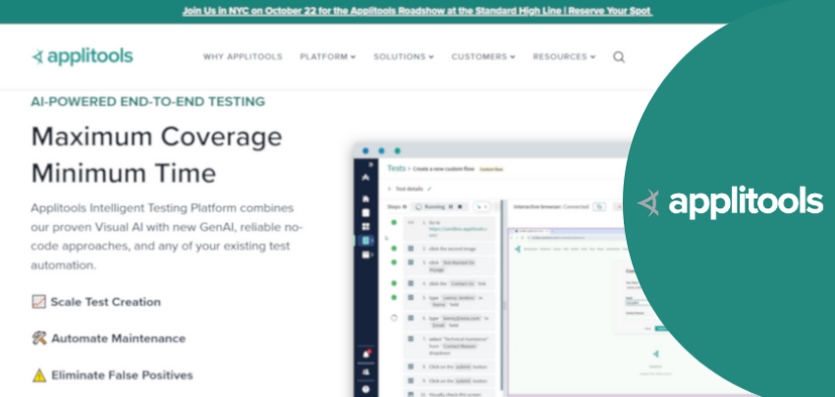Image resolution: width=835 pixels, height=397 pixels.
Task: Select the highlighted tests icon in the sidebar
Action: (365, 241)
